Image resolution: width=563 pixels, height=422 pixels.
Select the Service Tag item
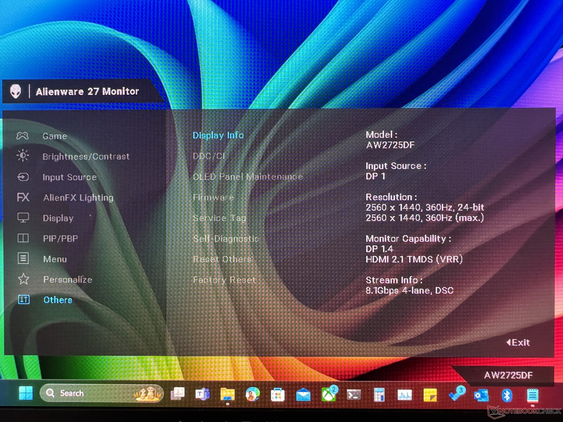[220, 218]
